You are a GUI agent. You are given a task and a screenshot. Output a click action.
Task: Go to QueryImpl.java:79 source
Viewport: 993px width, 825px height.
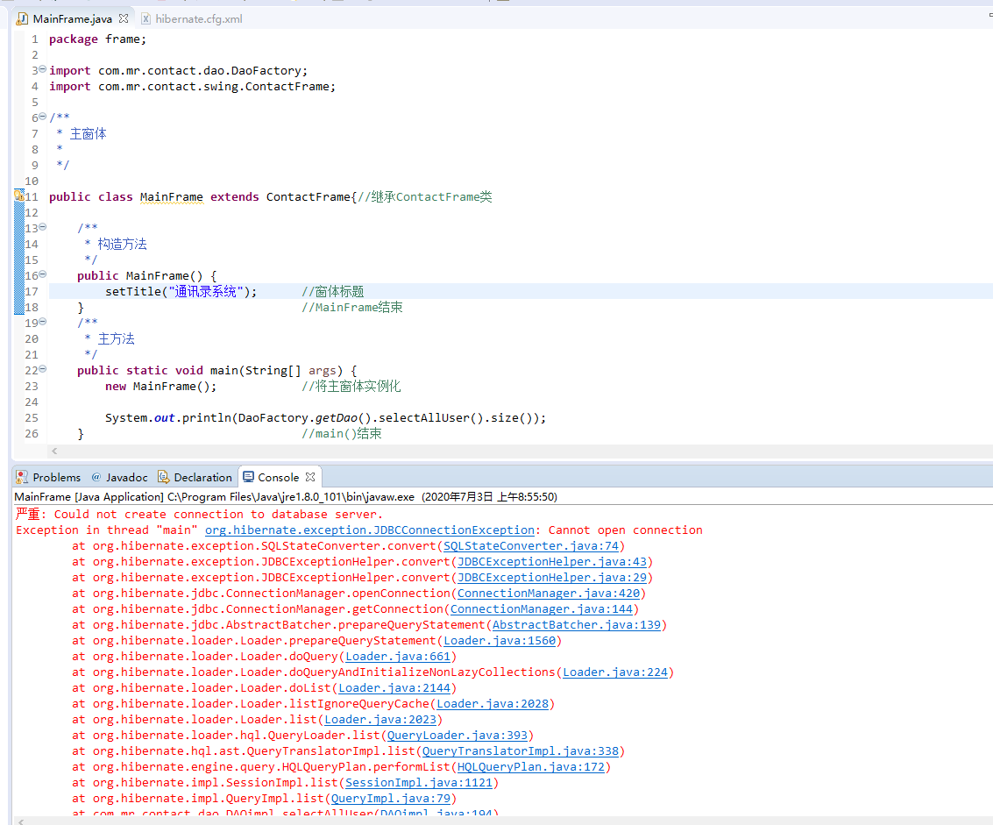pyautogui.click(x=391, y=799)
